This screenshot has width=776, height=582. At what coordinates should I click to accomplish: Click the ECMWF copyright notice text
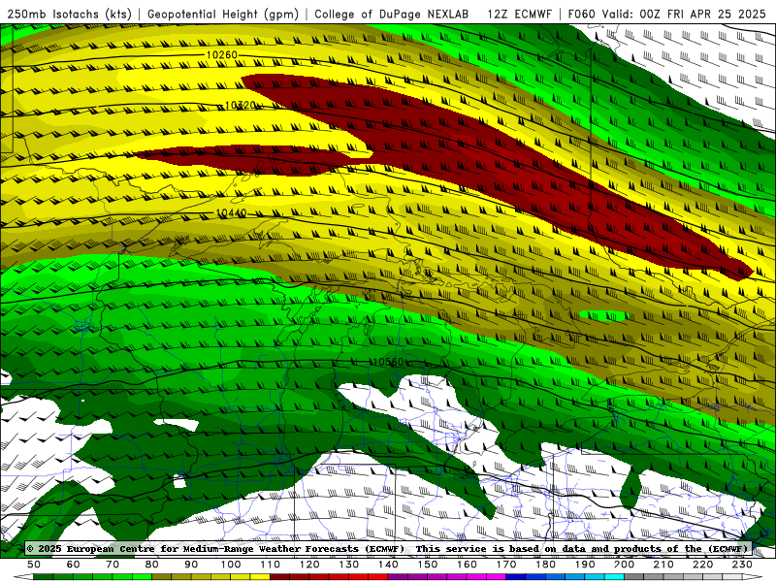coord(389,549)
